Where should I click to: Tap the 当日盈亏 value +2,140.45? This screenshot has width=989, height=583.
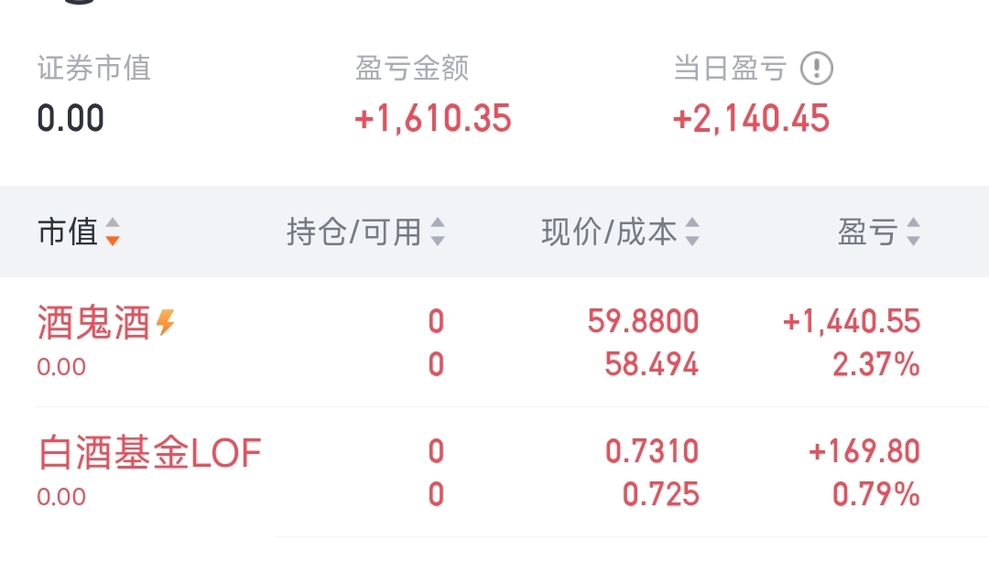[x=751, y=119]
